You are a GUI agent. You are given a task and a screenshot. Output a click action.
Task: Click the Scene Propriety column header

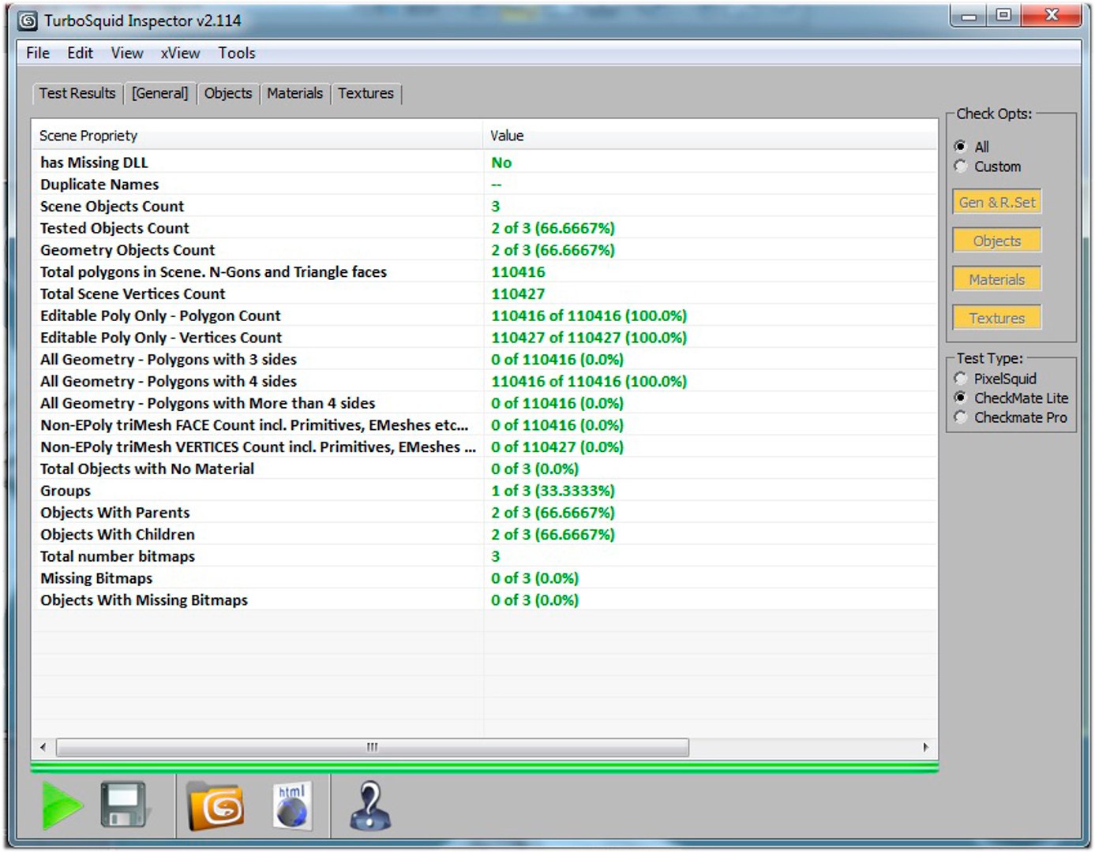[257, 136]
